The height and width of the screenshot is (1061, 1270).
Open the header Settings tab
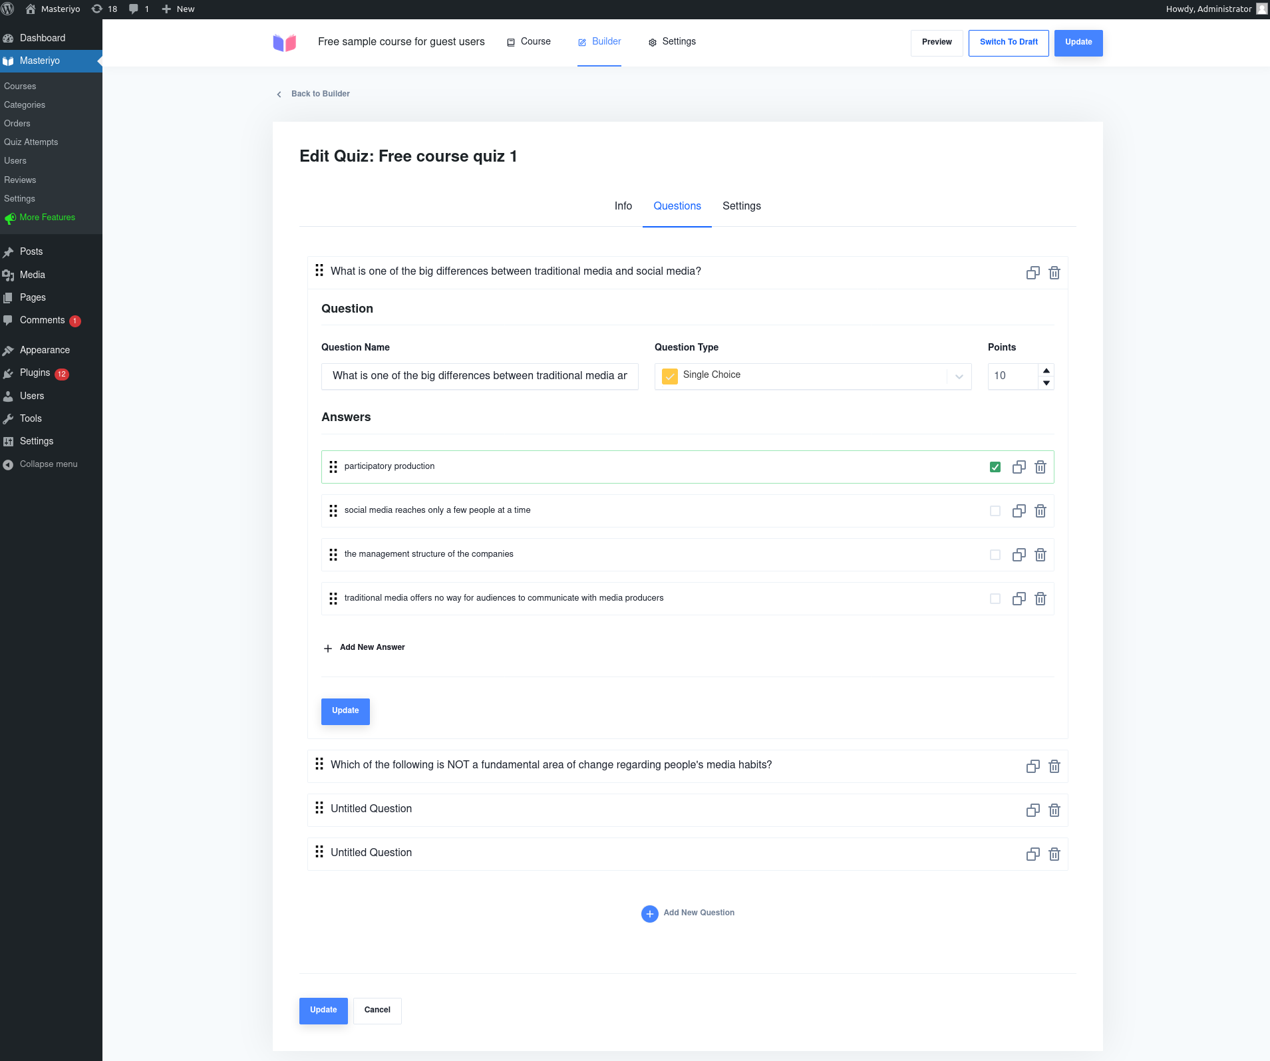coord(672,42)
